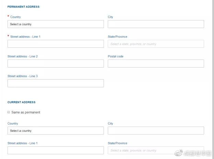Click the City field under Permanent Address
This screenshot has height=159, width=214.
coord(156,24)
